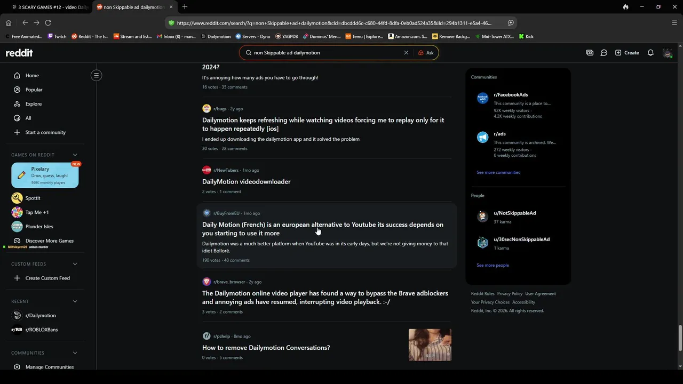The image size is (683, 384).
Task: Open the r/bugs community link
Action: (220, 109)
